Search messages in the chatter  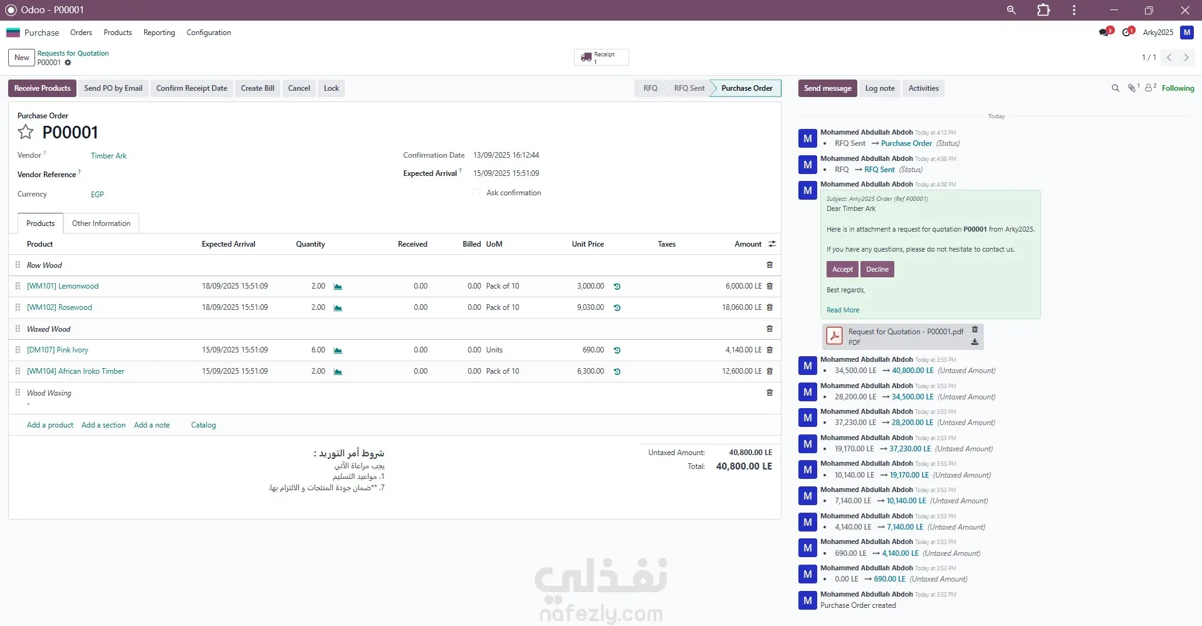click(x=1116, y=88)
